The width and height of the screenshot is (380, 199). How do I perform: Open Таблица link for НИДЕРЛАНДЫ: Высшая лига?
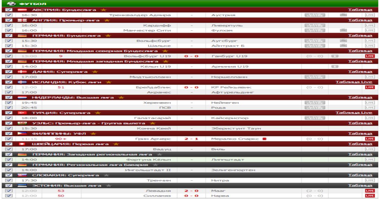click(360, 98)
